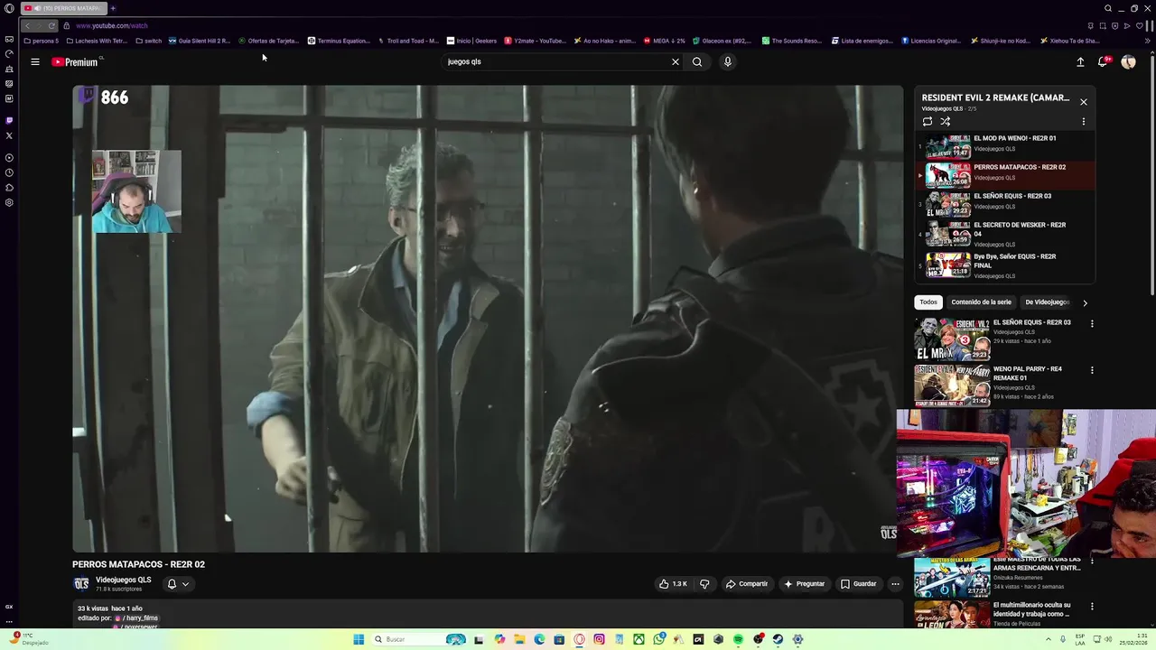This screenshot has height=650, width=1156.
Task: Select Contenido de la serie chip
Action: click(981, 302)
